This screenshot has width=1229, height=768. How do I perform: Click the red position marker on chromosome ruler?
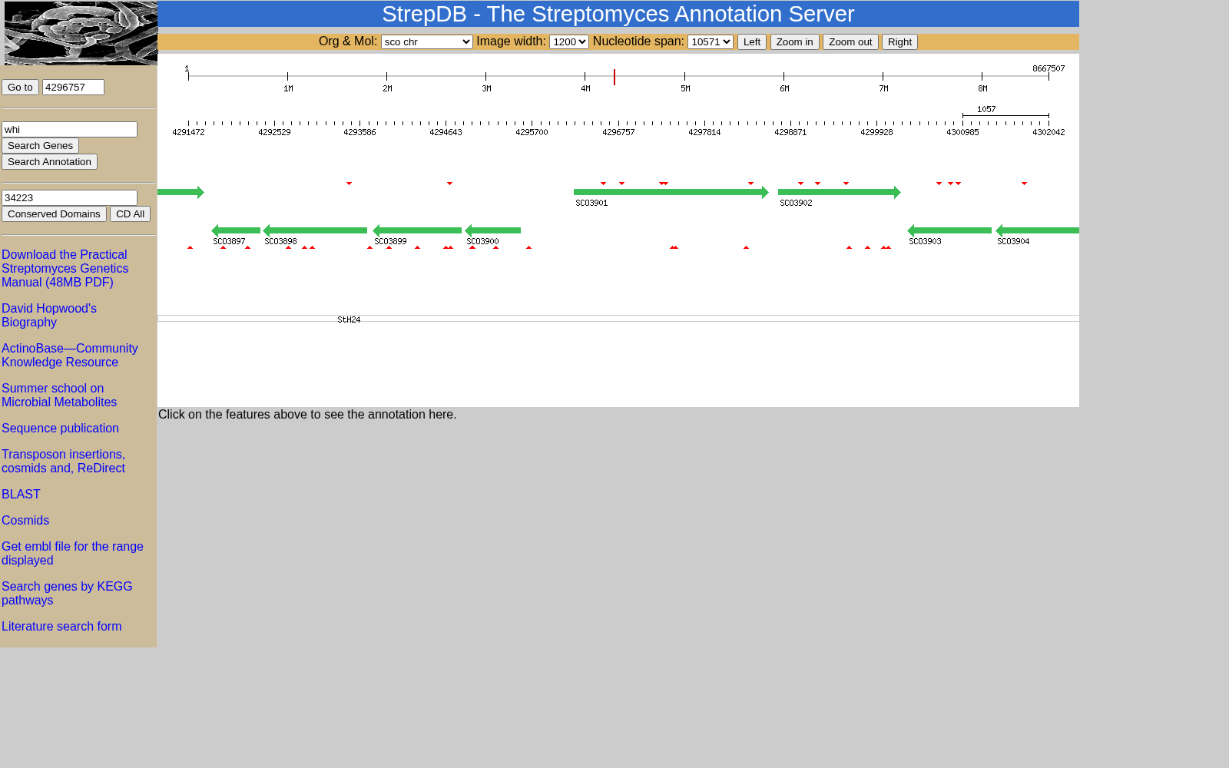click(614, 77)
